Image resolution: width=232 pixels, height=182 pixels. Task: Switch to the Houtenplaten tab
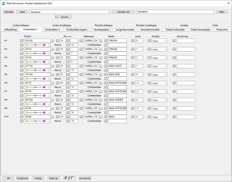(101, 30)
